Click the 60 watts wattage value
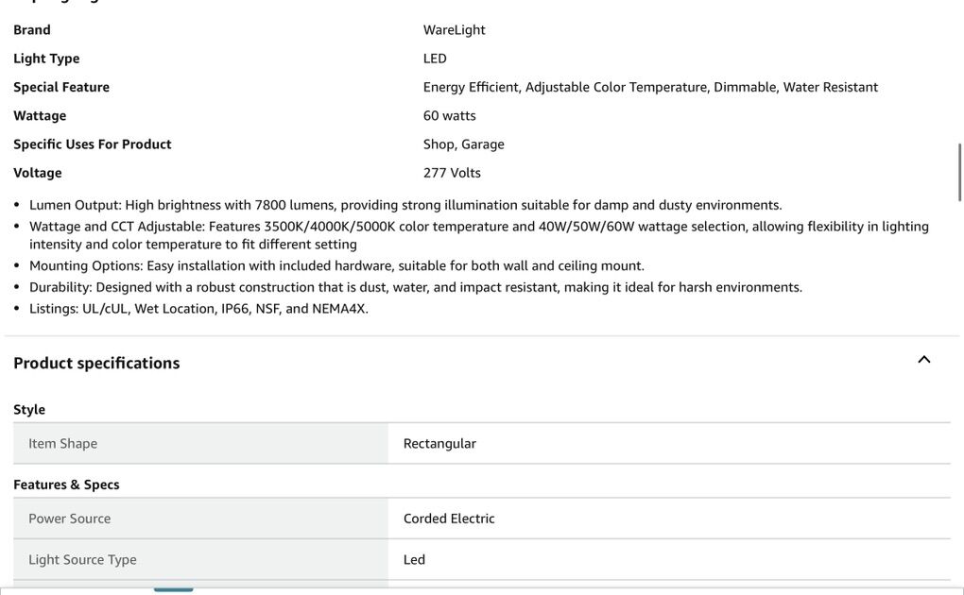Image resolution: width=964 pixels, height=595 pixels. point(449,116)
